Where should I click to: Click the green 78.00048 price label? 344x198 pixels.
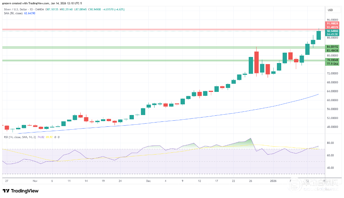tap(332, 60)
